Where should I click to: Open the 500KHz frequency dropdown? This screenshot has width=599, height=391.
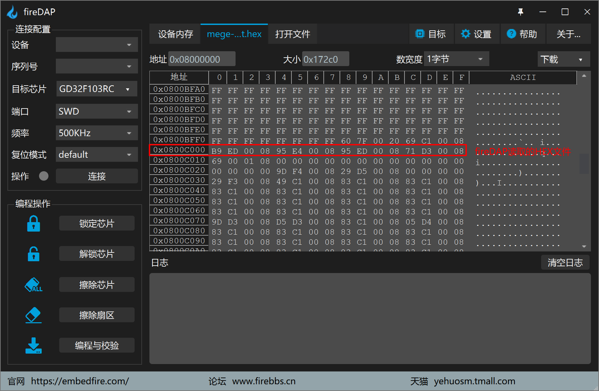click(x=97, y=133)
